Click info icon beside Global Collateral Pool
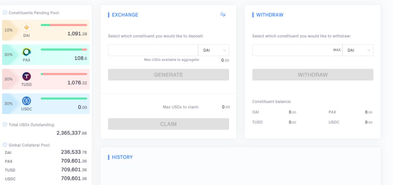 coord(5,145)
